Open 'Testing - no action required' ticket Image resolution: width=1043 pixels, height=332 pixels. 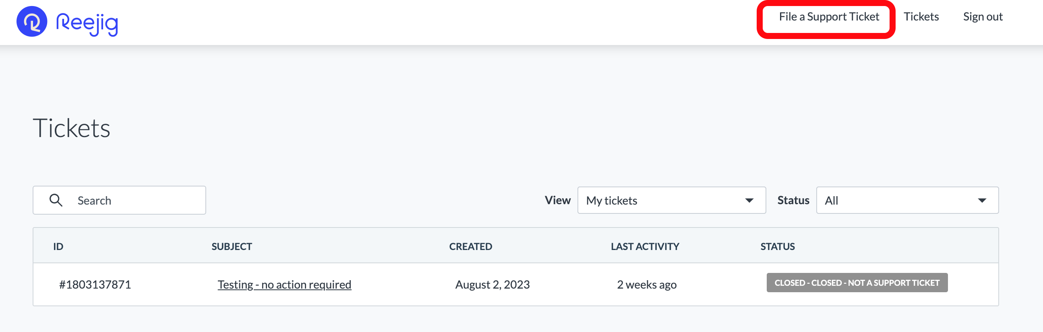tap(284, 285)
